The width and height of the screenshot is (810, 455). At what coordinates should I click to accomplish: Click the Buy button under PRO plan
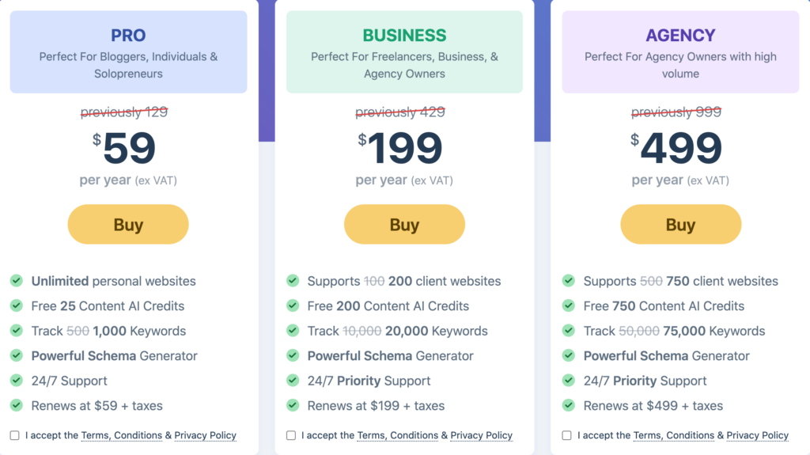(x=128, y=225)
